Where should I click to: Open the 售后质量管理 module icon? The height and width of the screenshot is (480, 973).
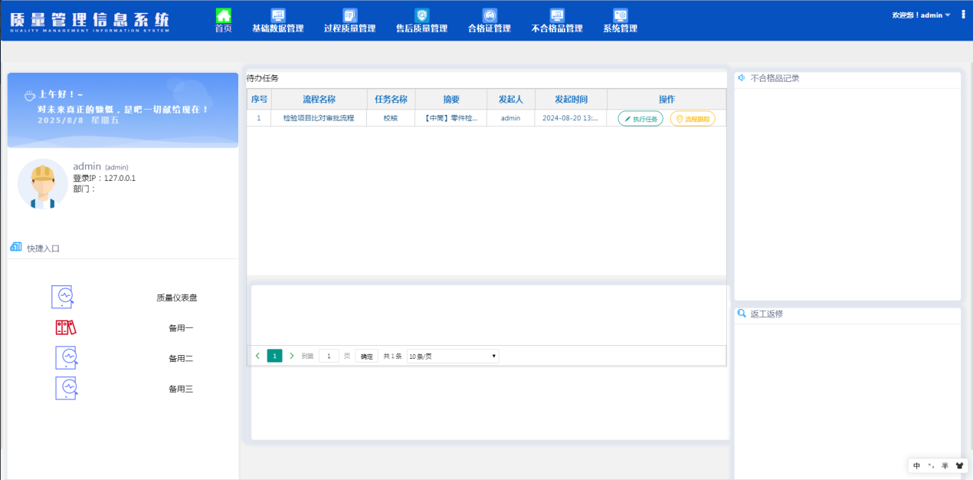point(421,16)
